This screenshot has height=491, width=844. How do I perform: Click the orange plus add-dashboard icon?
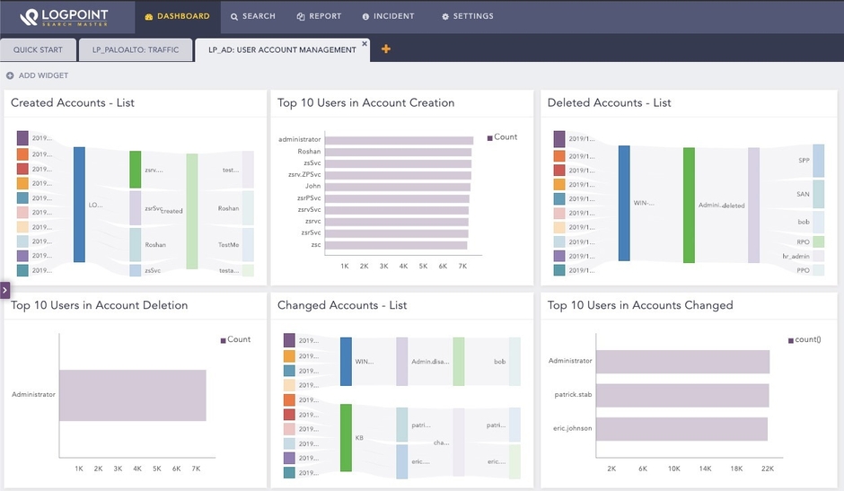[386, 48]
